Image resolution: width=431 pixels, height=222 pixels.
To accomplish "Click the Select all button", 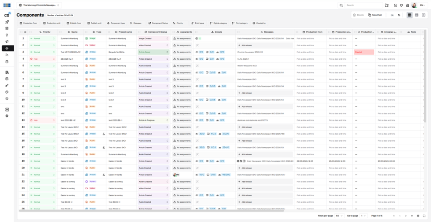I will (375, 15).
